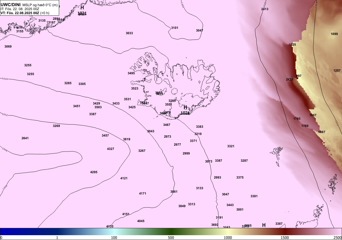This screenshot has width=342, height=240.
Task: Click the value 1067 on the map
Action: (x=313, y=115)
